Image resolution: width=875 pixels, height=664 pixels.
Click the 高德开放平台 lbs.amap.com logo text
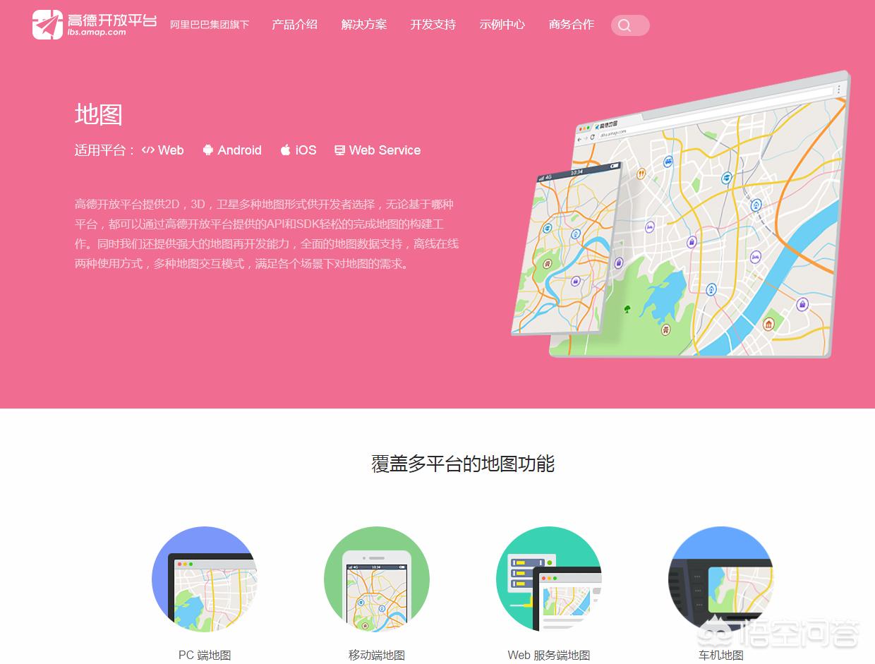112,24
